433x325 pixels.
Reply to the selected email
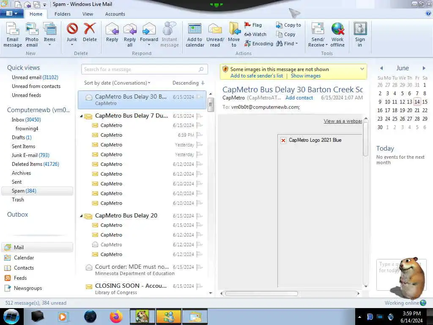112,33
